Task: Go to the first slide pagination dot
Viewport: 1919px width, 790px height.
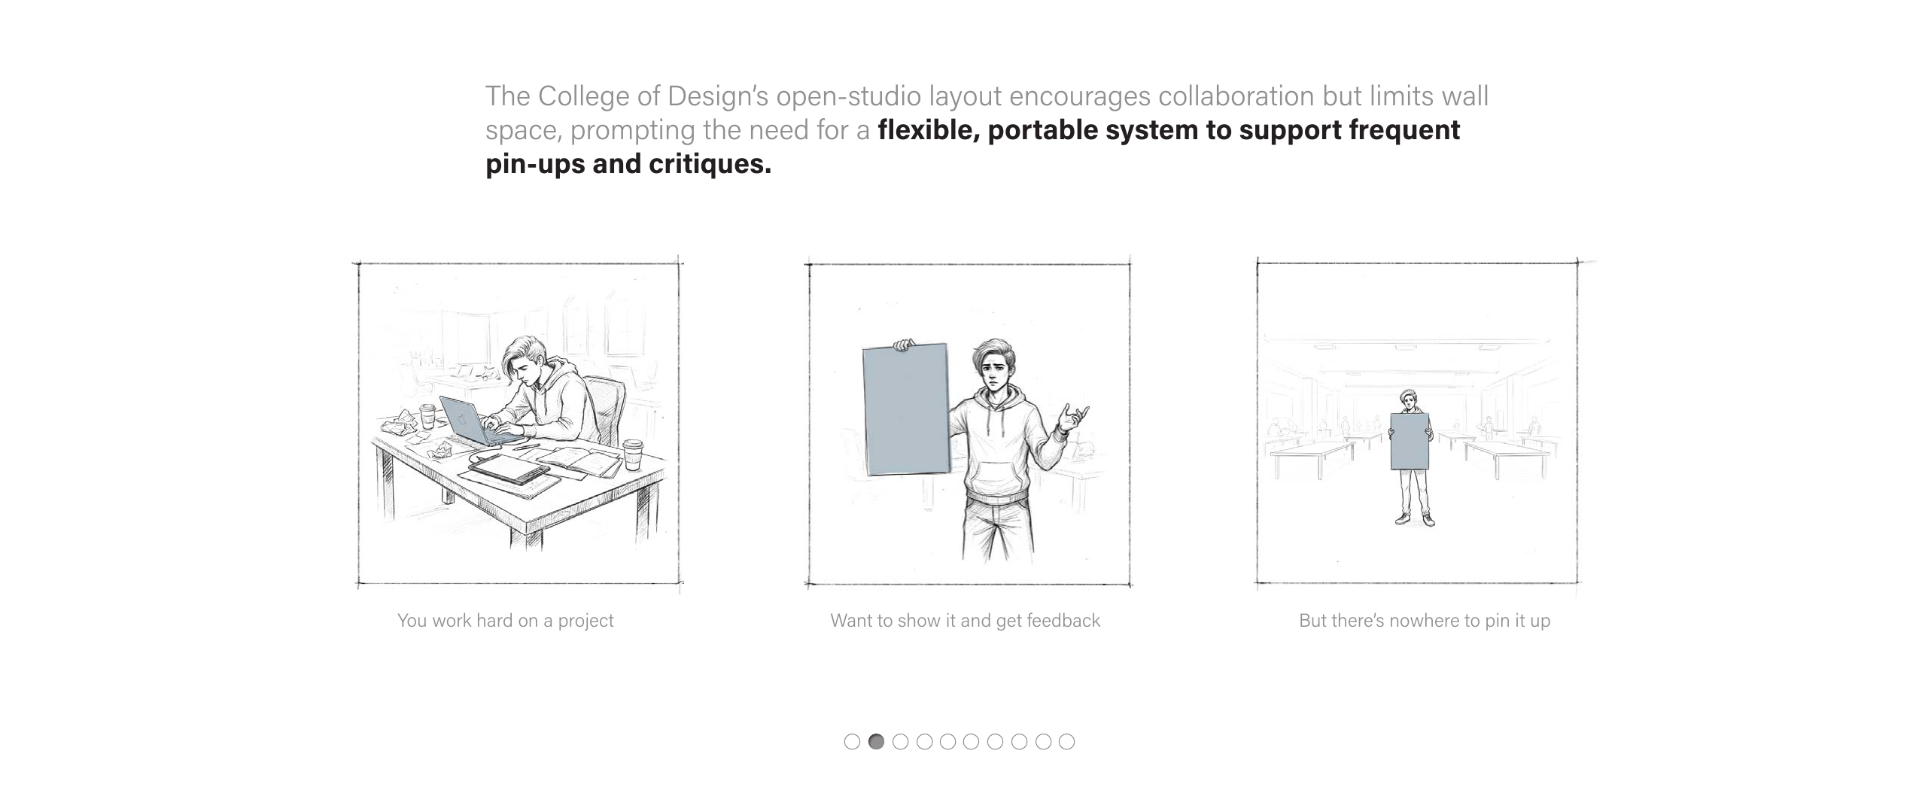Action: pos(852,742)
